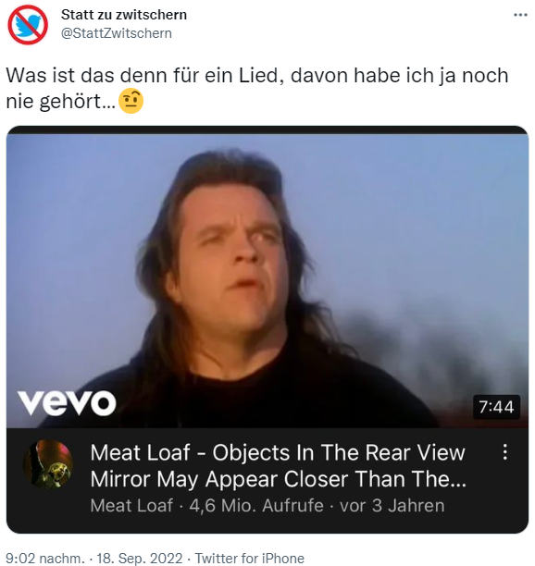This screenshot has width=535, height=566.
Task: Click the black bar atop the video card
Action: point(267,130)
